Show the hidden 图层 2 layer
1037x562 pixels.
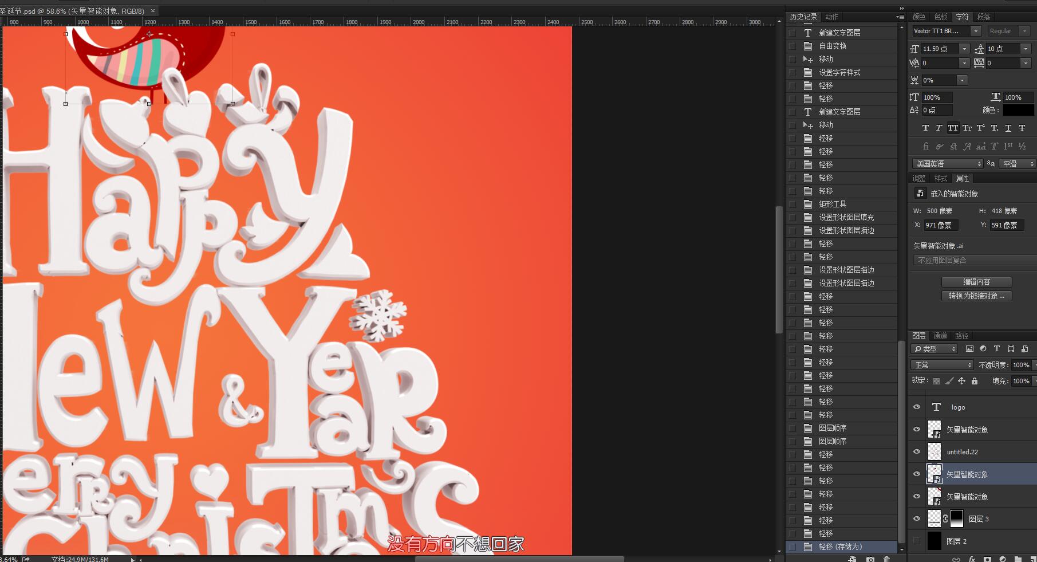(x=917, y=541)
